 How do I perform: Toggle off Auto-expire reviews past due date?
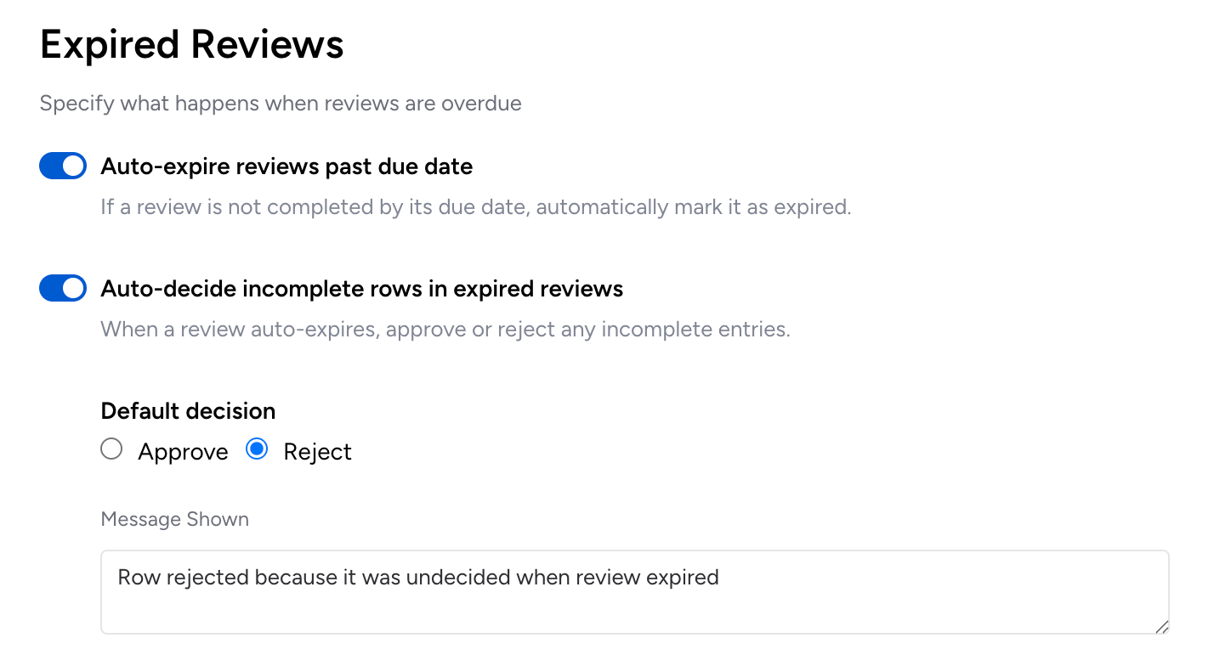point(63,166)
